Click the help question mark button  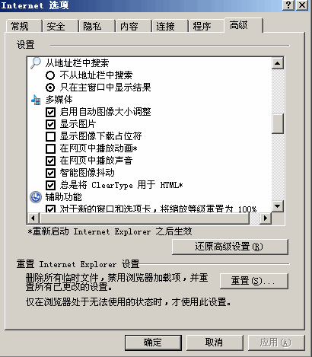[x=288, y=5]
